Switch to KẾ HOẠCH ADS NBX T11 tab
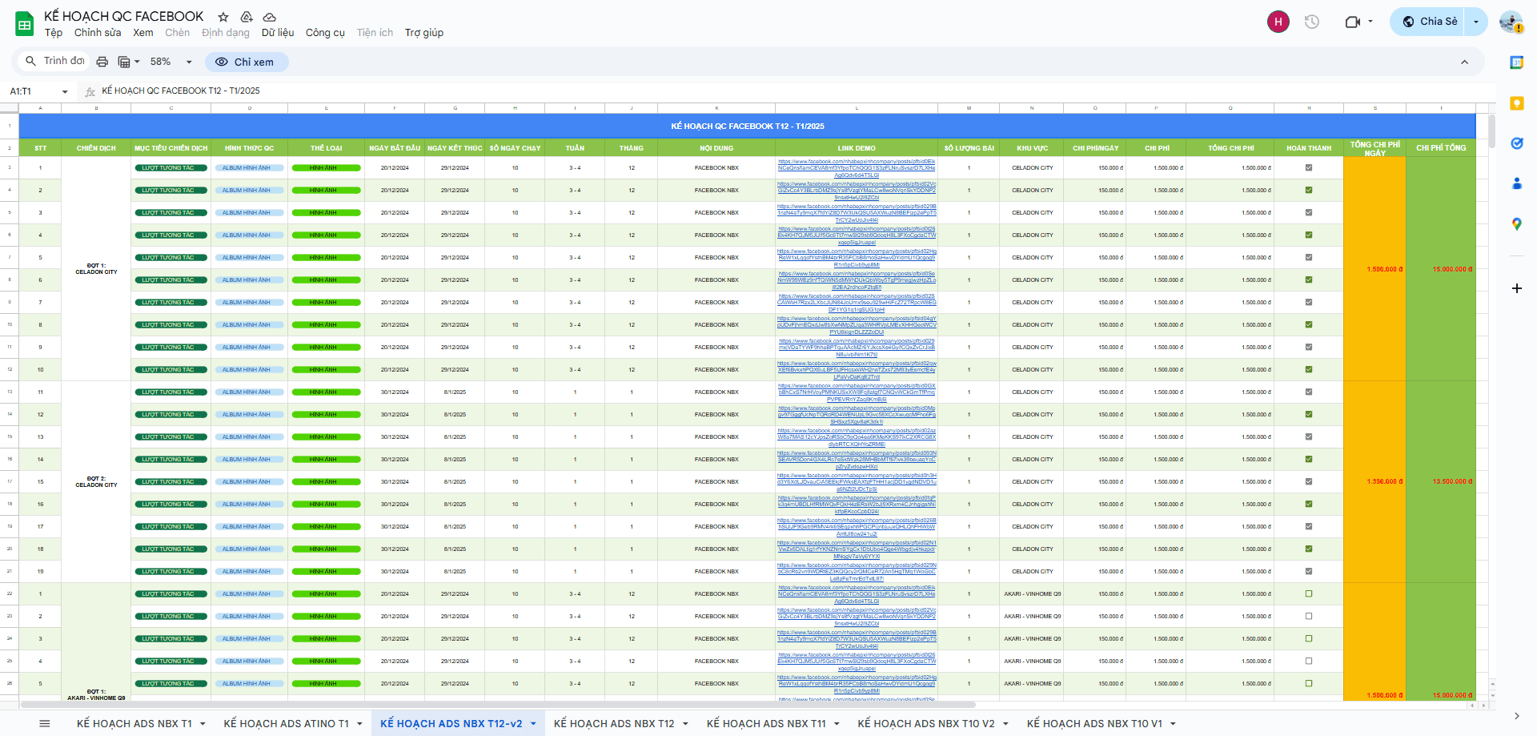1537x736 pixels. tap(765, 723)
